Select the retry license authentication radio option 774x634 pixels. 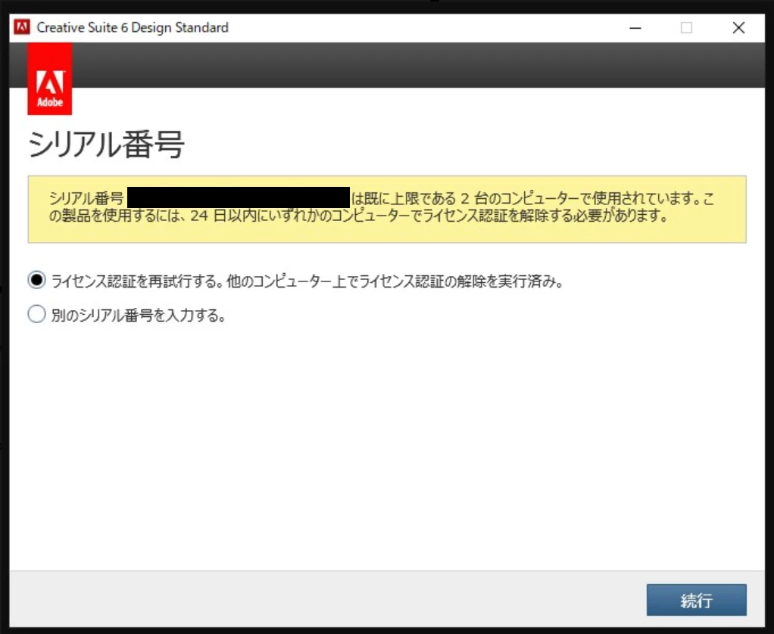pos(36,280)
